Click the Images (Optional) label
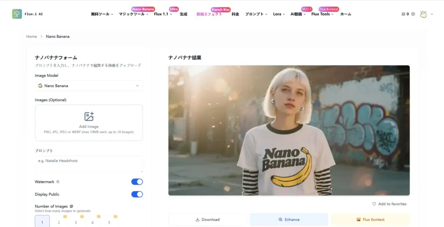Viewport: 444px width, 227px height. click(50, 100)
